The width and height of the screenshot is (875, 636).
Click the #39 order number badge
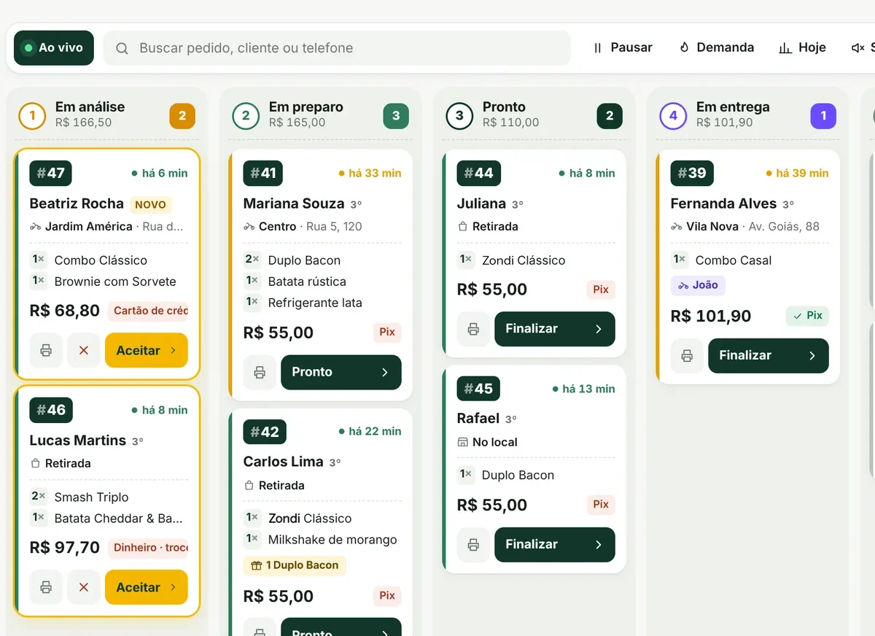(x=692, y=173)
